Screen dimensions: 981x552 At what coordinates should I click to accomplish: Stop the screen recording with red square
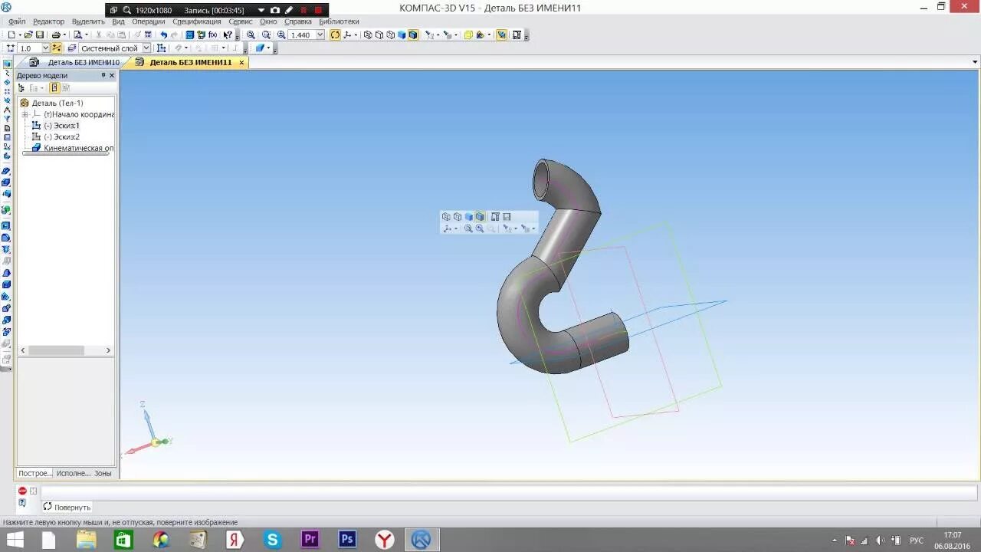(x=318, y=10)
